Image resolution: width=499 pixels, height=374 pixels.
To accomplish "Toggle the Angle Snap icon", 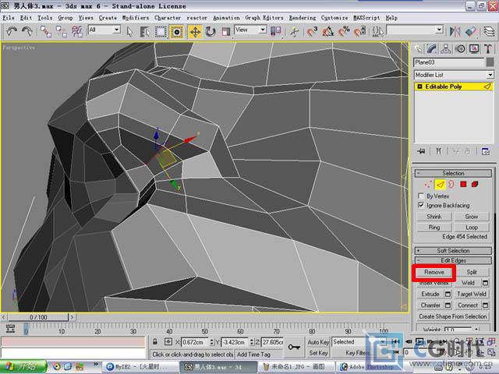I will click(x=327, y=31).
